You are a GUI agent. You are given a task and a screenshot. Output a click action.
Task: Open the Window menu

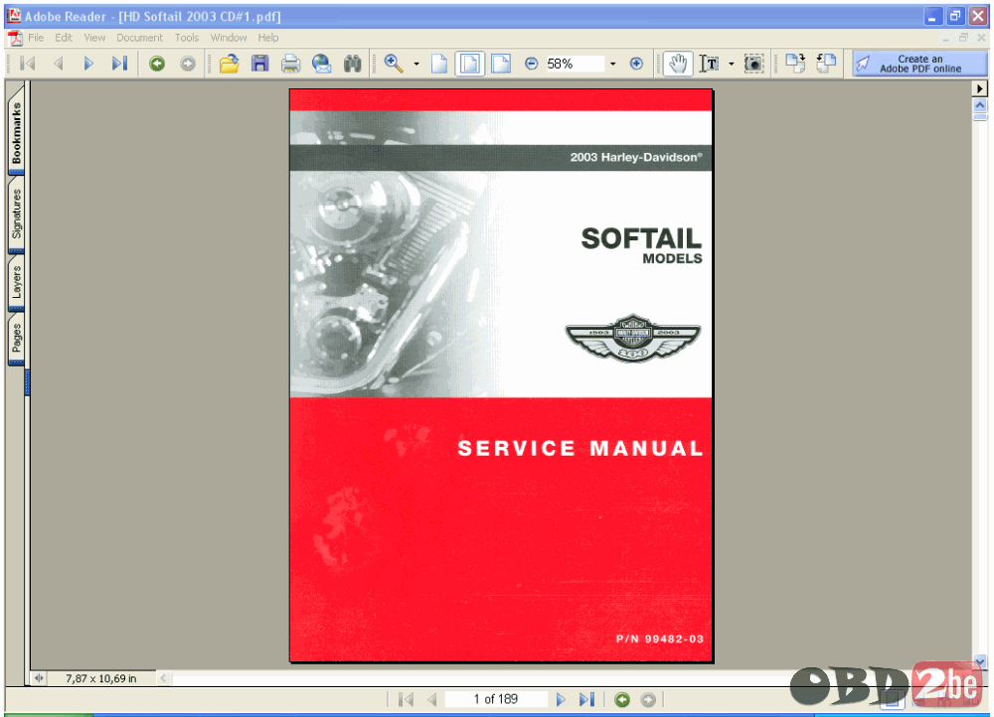coord(229,38)
